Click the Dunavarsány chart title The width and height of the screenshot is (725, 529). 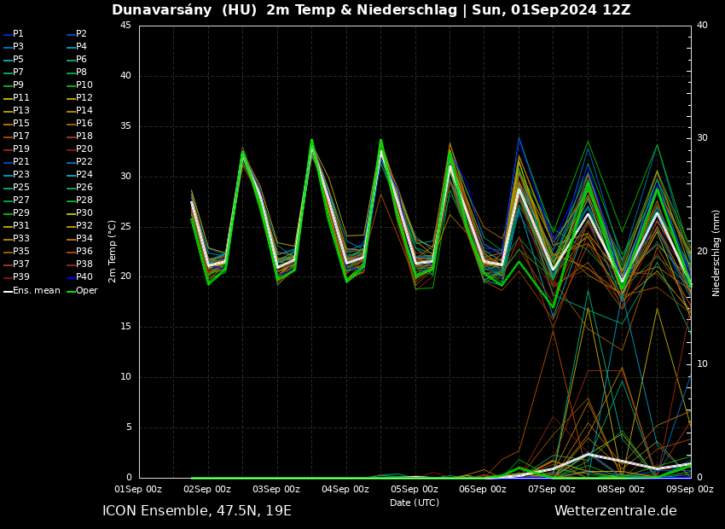click(371, 10)
